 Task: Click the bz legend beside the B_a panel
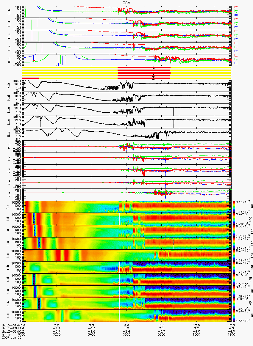236,56
